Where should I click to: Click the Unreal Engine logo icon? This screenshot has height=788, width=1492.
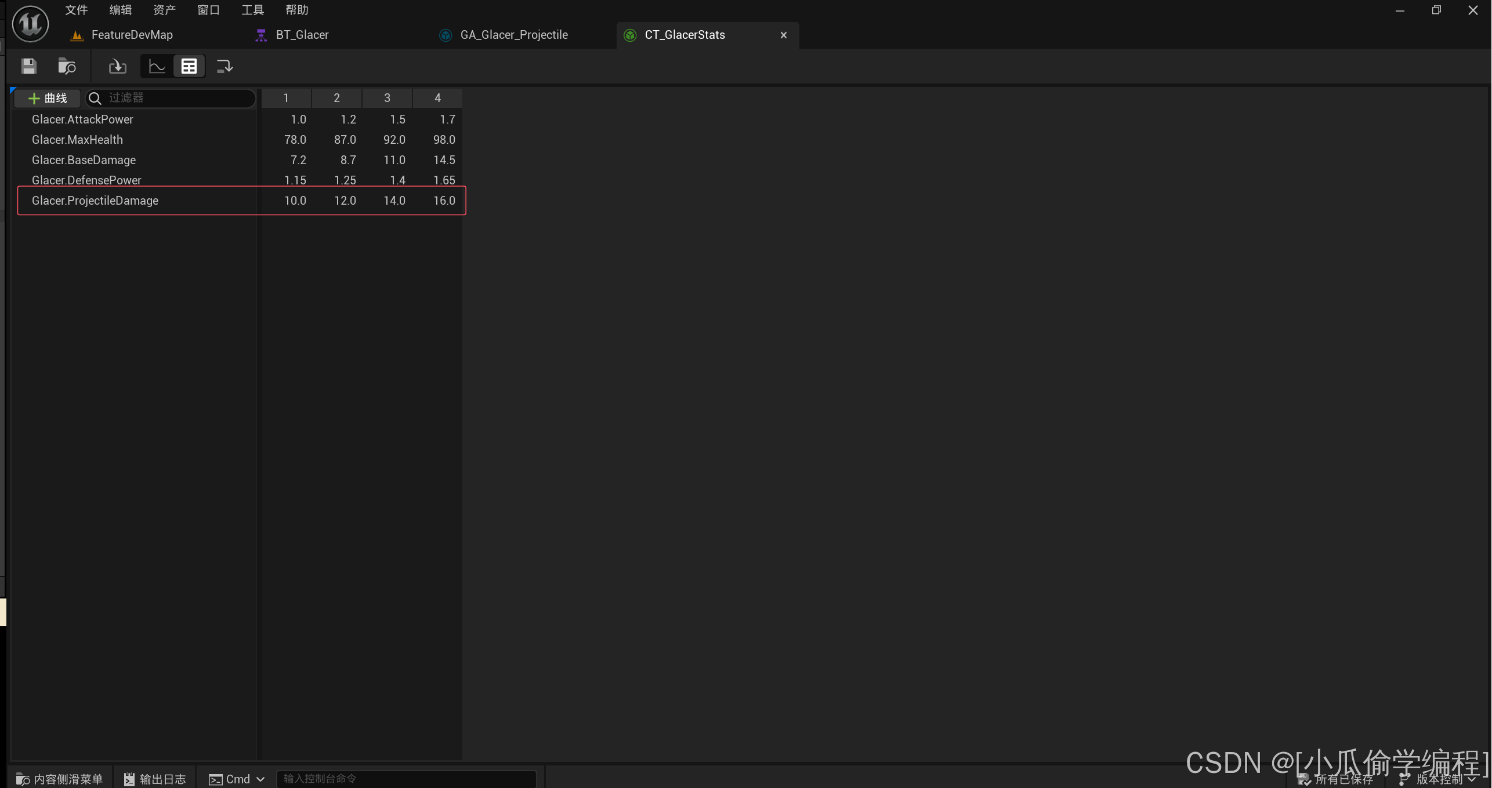click(30, 24)
